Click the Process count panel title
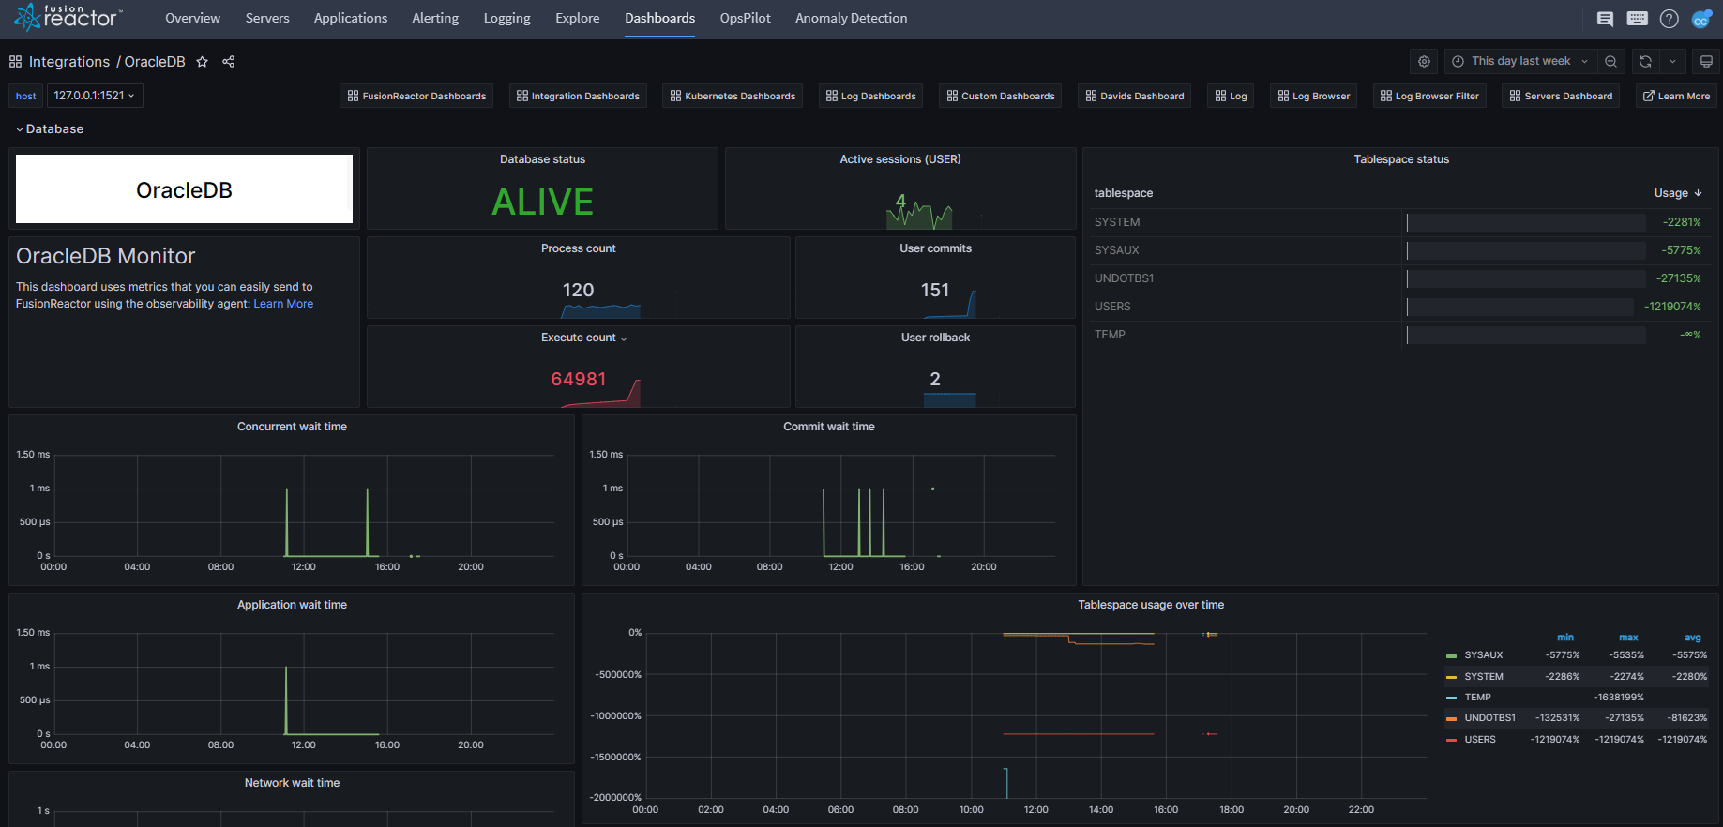The image size is (1723, 827). click(578, 248)
